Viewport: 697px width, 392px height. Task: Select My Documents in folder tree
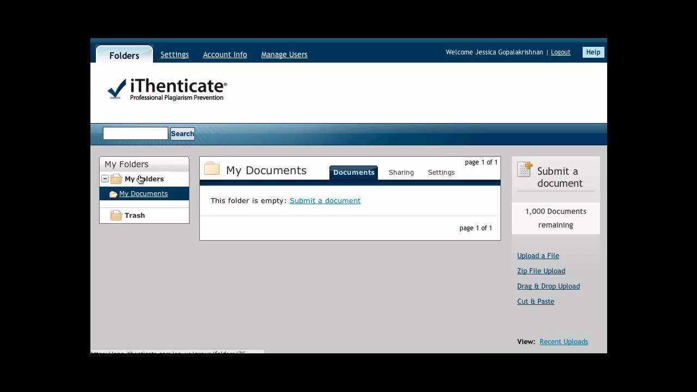tap(143, 194)
